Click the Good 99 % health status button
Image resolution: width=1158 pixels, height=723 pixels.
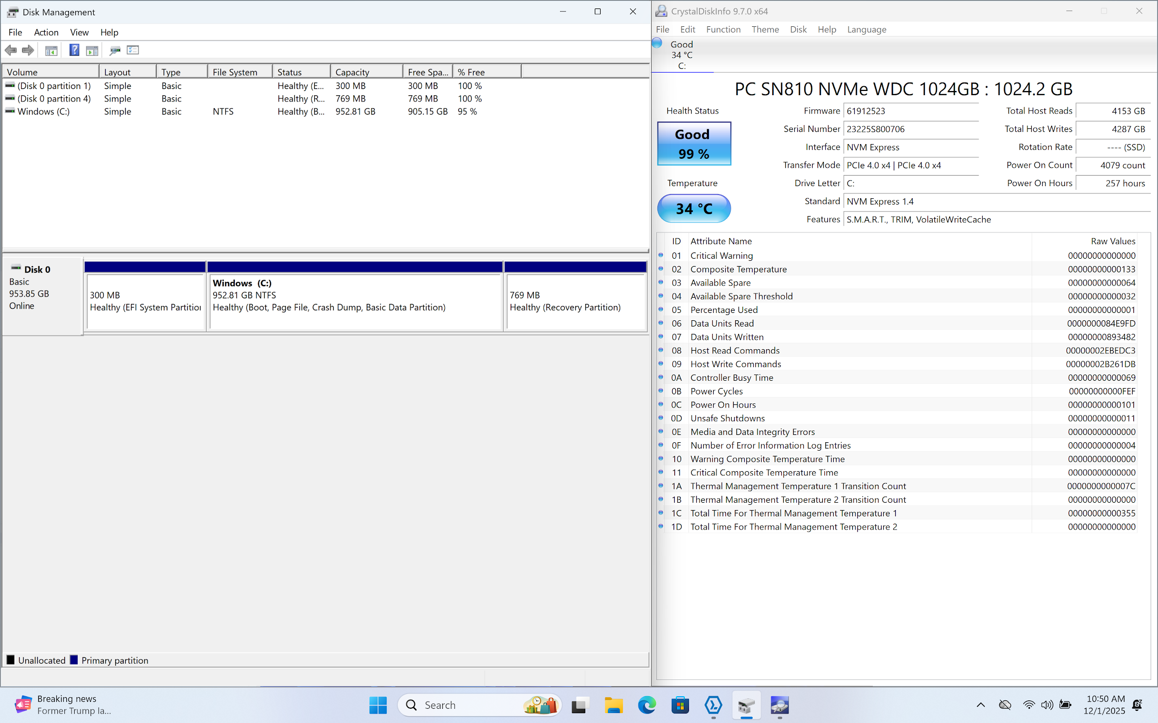(694, 144)
